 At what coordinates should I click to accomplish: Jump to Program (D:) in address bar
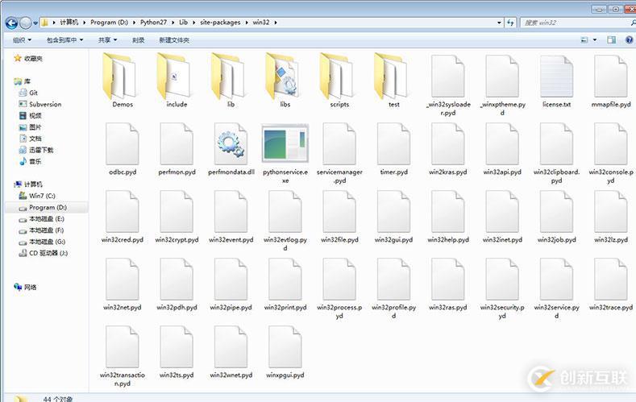click(x=109, y=23)
